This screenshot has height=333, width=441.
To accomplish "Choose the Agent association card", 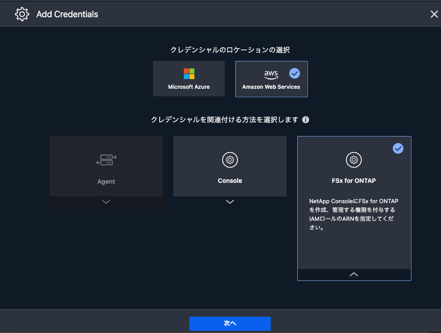I will tap(106, 166).
